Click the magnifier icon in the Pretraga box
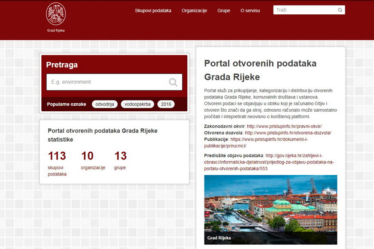 point(173,82)
